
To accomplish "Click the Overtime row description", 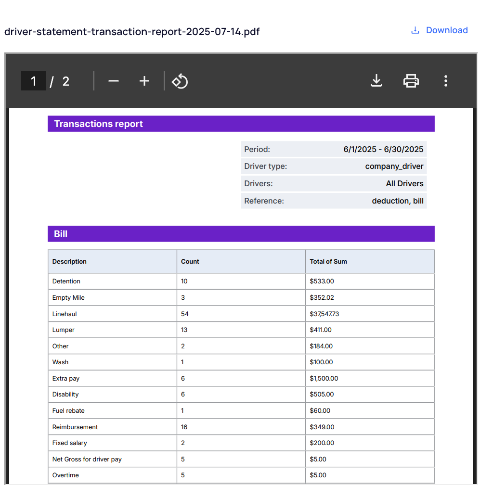I will pos(65,475).
